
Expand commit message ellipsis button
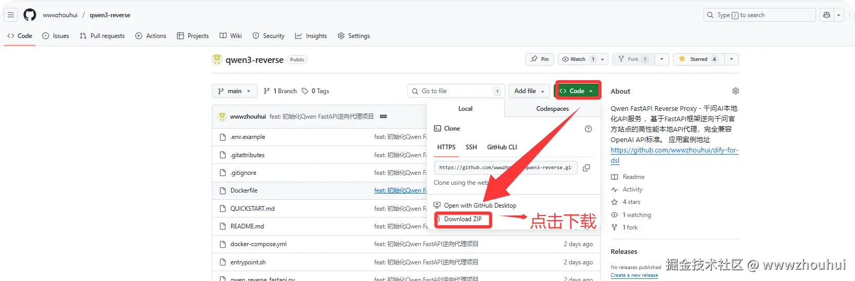pyautogui.click(x=384, y=117)
